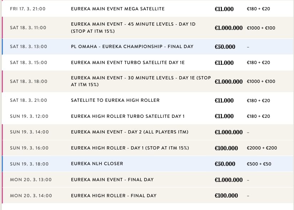Open Eureka High Roller Day 1 event
294x210 pixels.
click(x=148, y=148)
